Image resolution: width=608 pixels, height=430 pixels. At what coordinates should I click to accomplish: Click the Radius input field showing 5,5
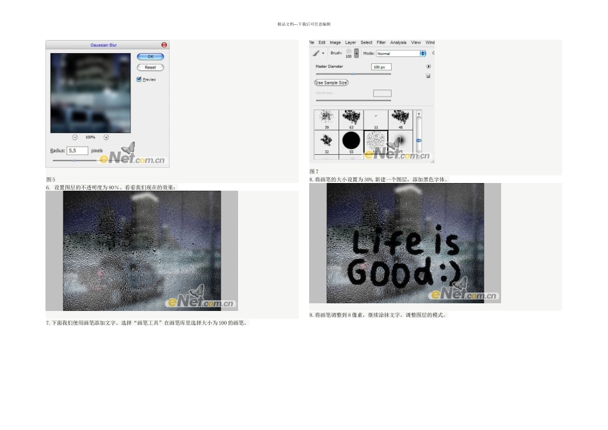(77, 150)
